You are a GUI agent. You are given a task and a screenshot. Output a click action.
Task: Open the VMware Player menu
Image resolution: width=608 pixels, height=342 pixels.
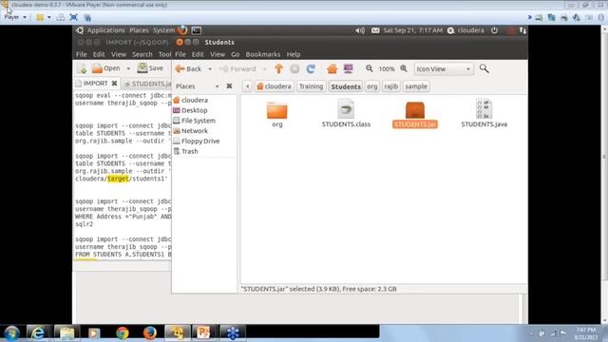(15, 17)
